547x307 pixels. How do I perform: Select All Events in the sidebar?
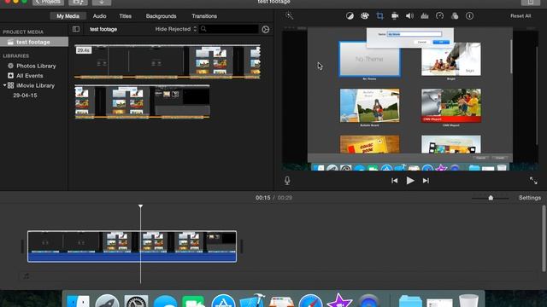30,76
